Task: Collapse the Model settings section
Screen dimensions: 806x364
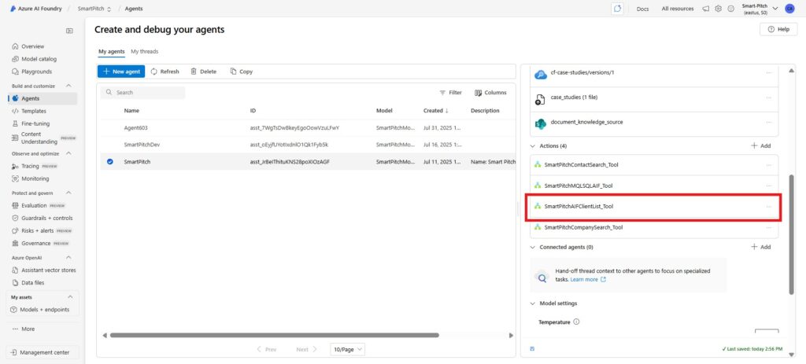Action: [x=533, y=303]
